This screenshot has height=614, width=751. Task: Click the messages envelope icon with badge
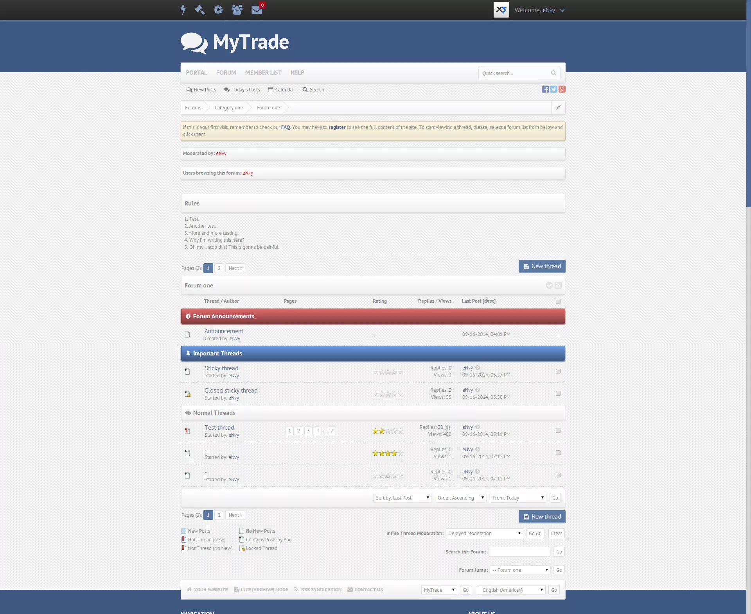point(256,9)
